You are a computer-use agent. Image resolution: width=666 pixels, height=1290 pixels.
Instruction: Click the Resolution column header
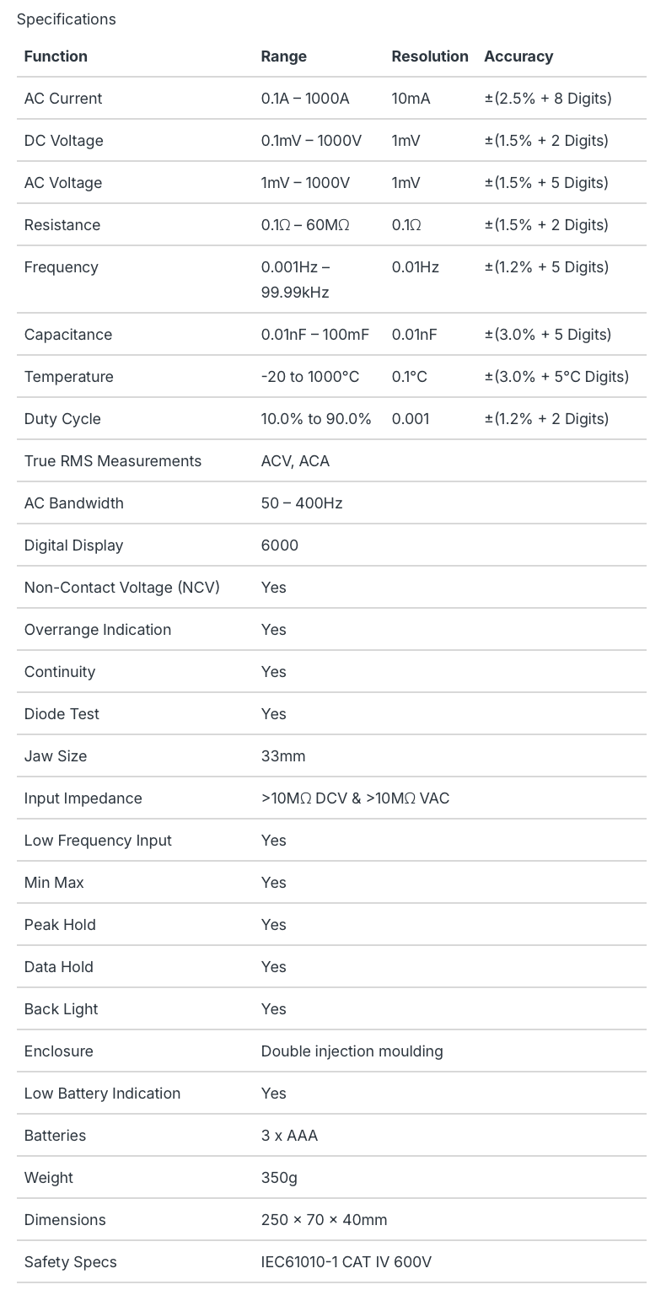click(x=430, y=56)
